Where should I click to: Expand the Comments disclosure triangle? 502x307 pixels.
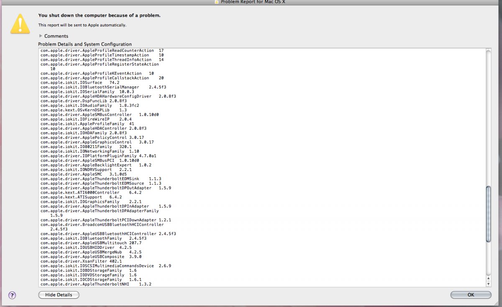click(41, 36)
